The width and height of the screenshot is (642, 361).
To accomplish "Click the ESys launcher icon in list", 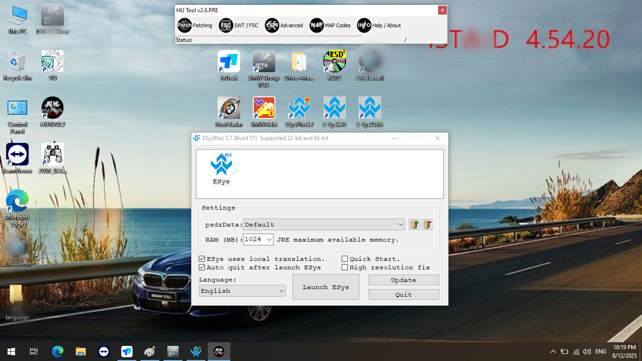I will tap(221, 168).
